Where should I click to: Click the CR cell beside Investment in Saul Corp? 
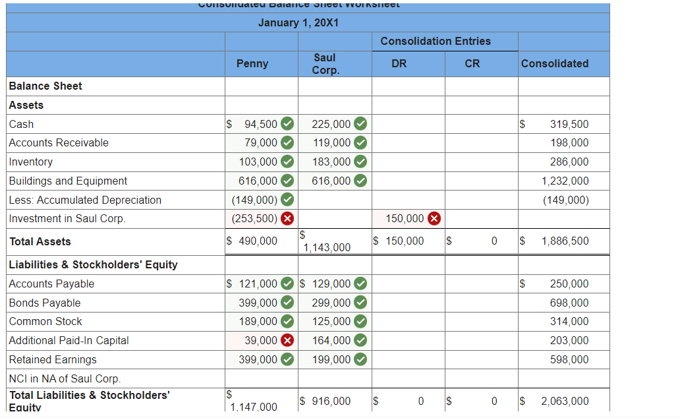click(x=481, y=218)
